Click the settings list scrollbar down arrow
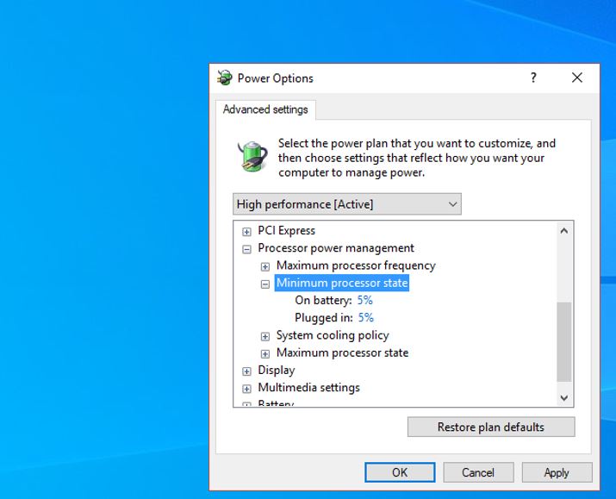This screenshot has height=499, width=616. [x=564, y=397]
